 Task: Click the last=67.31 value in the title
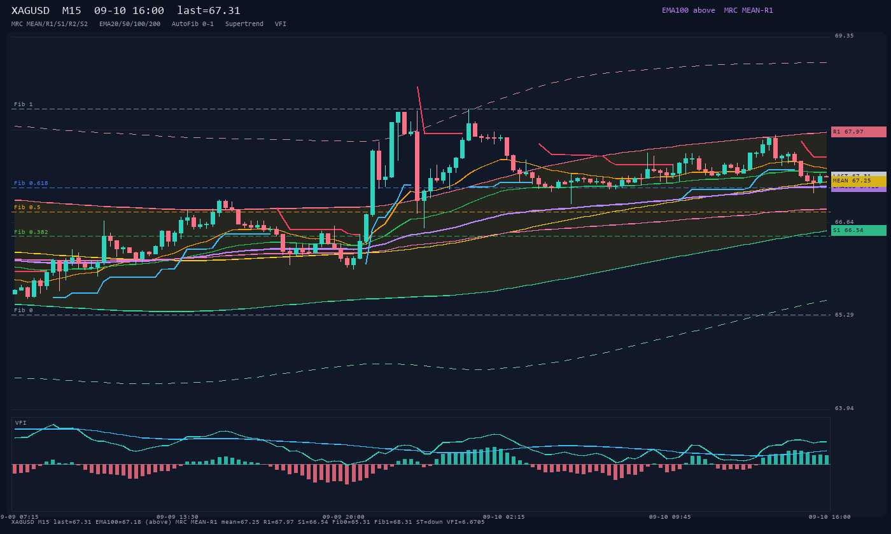coord(209,11)
